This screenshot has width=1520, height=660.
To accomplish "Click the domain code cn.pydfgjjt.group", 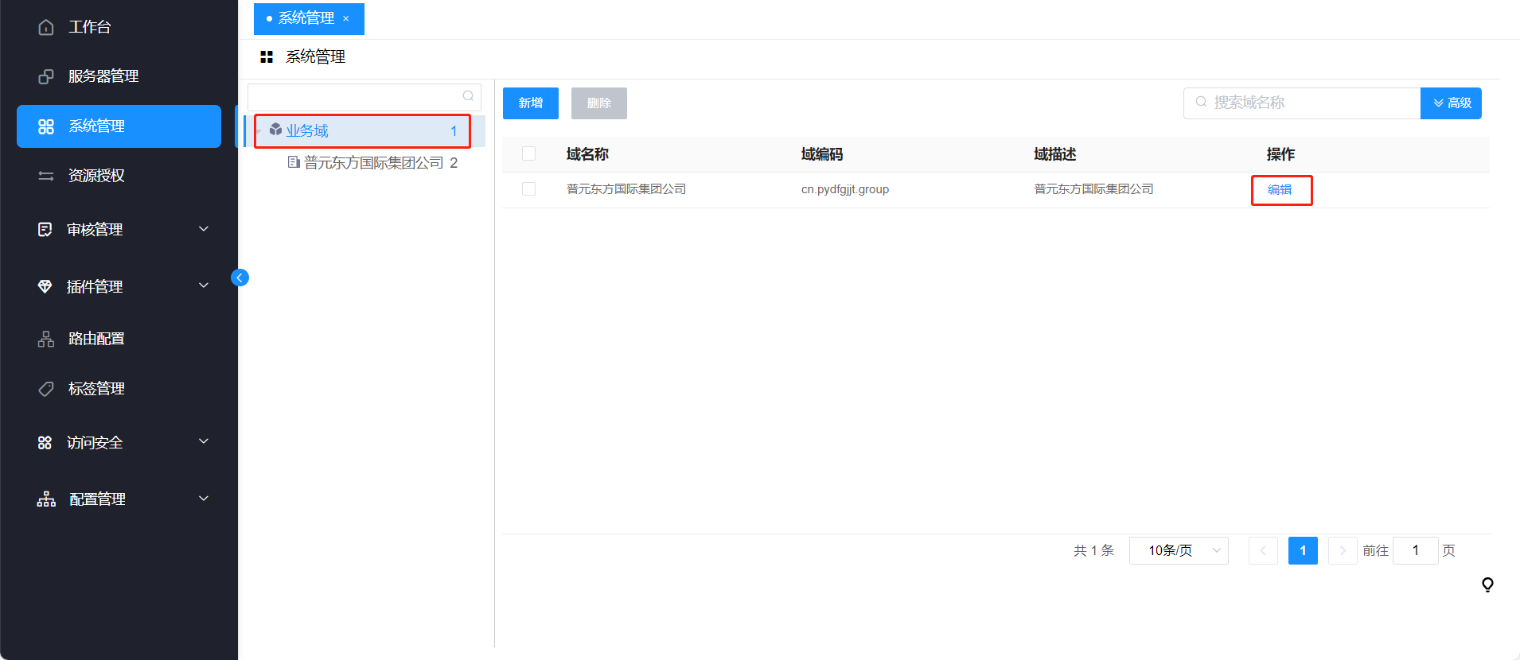I will tap(845, 189).
